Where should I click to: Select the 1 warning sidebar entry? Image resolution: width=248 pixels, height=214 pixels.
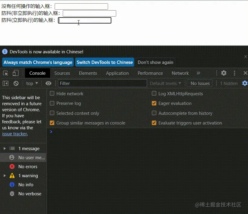point(23,176)
